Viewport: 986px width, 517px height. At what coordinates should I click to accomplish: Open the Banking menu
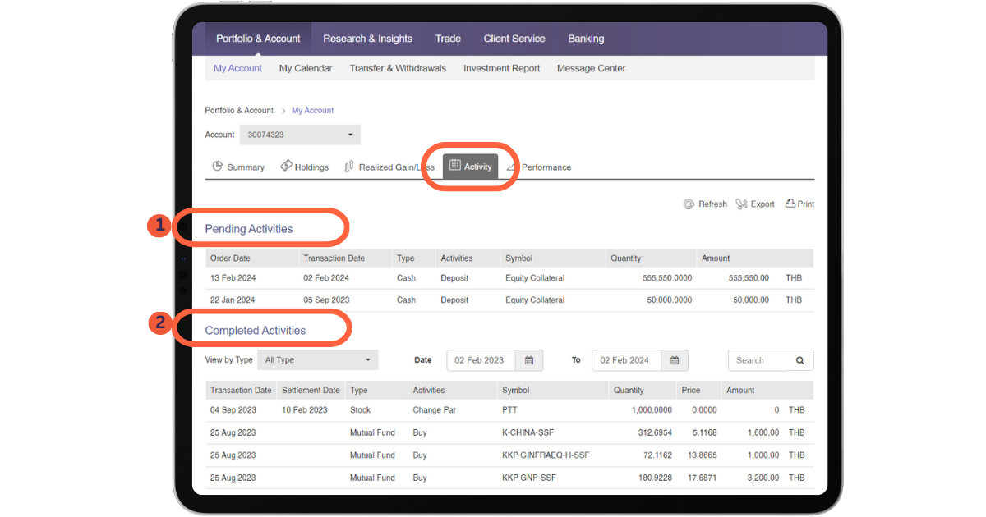point(586,39)
